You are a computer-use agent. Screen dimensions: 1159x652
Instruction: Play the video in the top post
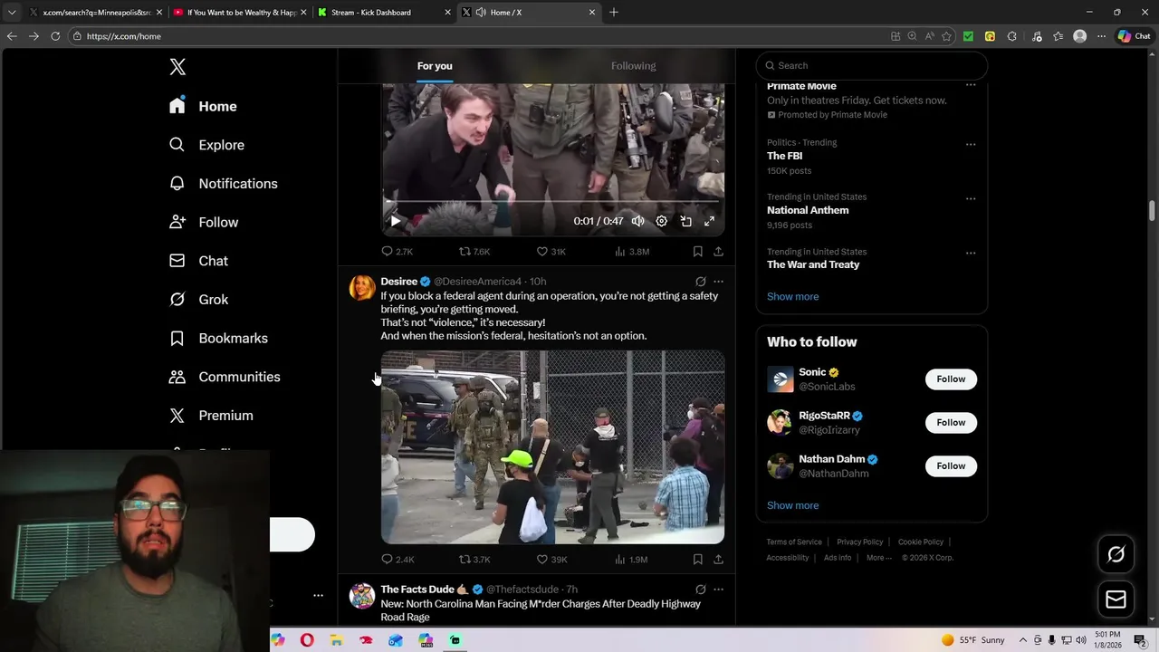[x=396, y=221]
